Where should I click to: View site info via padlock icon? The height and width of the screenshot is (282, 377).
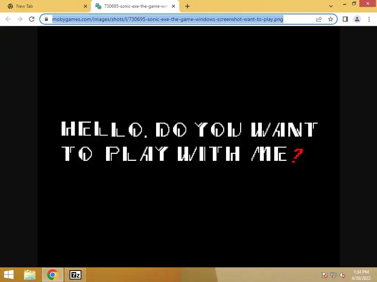[x=46, y=19]
